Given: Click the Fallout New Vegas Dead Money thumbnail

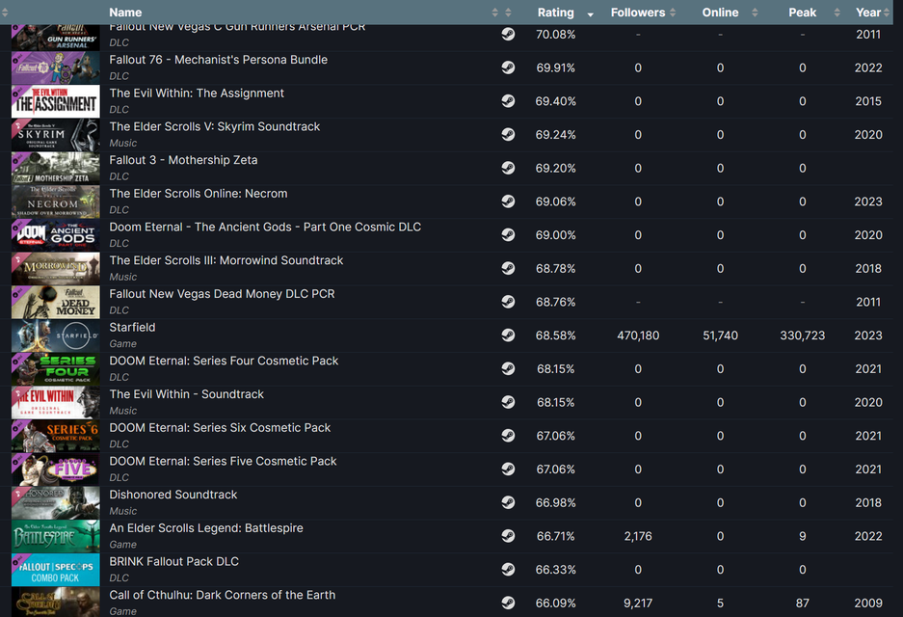Looking at the screenshot, I should pos(55,302).
